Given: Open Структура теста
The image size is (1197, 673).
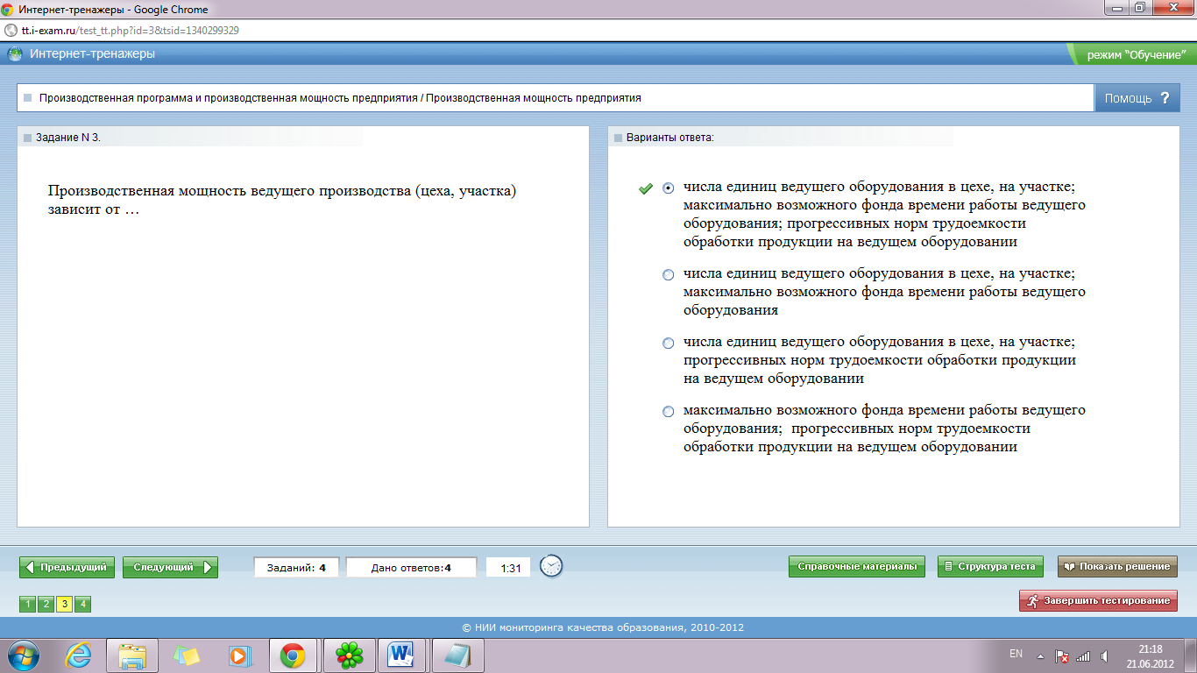Looking at the screenshot, I should (990, 566).
